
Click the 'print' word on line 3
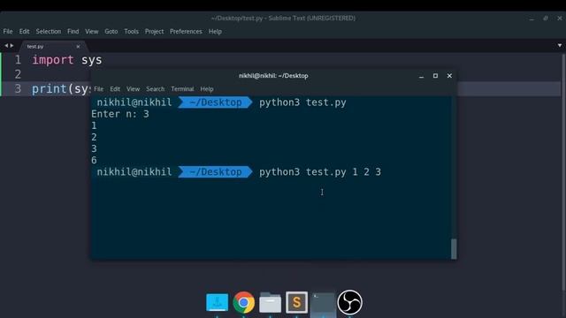point(50,89)
